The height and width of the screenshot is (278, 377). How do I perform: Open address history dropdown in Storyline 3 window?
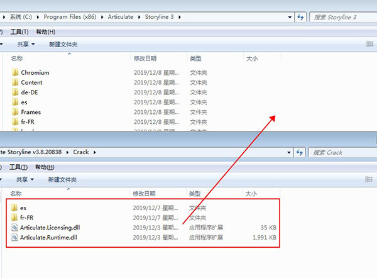[x=290, y=17]
